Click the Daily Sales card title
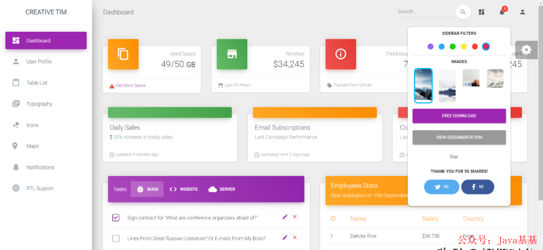Screen dimensions: 543x250 click(x=125, y=127)
